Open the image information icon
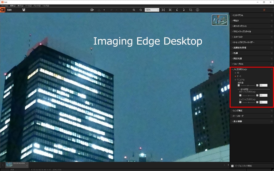This screenshot has height=171, width=274. pyautogui.click(x=197, y=10)
